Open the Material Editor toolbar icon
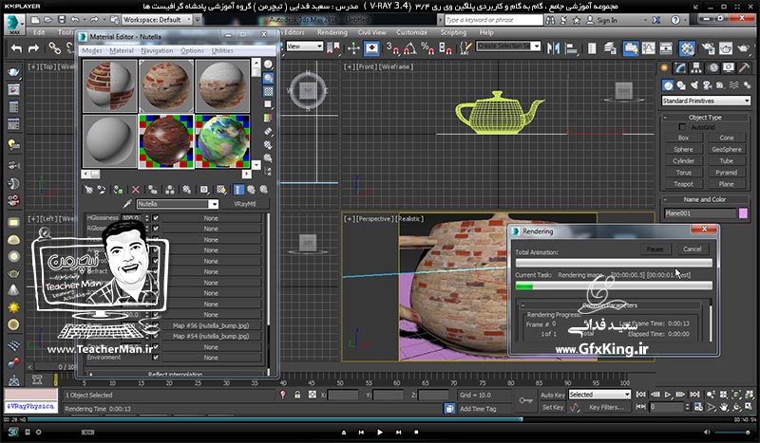The image size is (760, 443). pyautogui.click(x=687, y=48)
